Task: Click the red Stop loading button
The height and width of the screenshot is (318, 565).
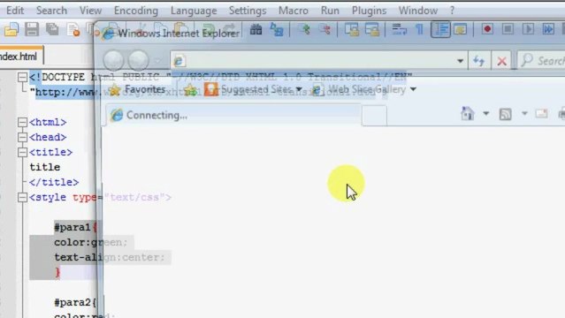Action: (501, 61)
